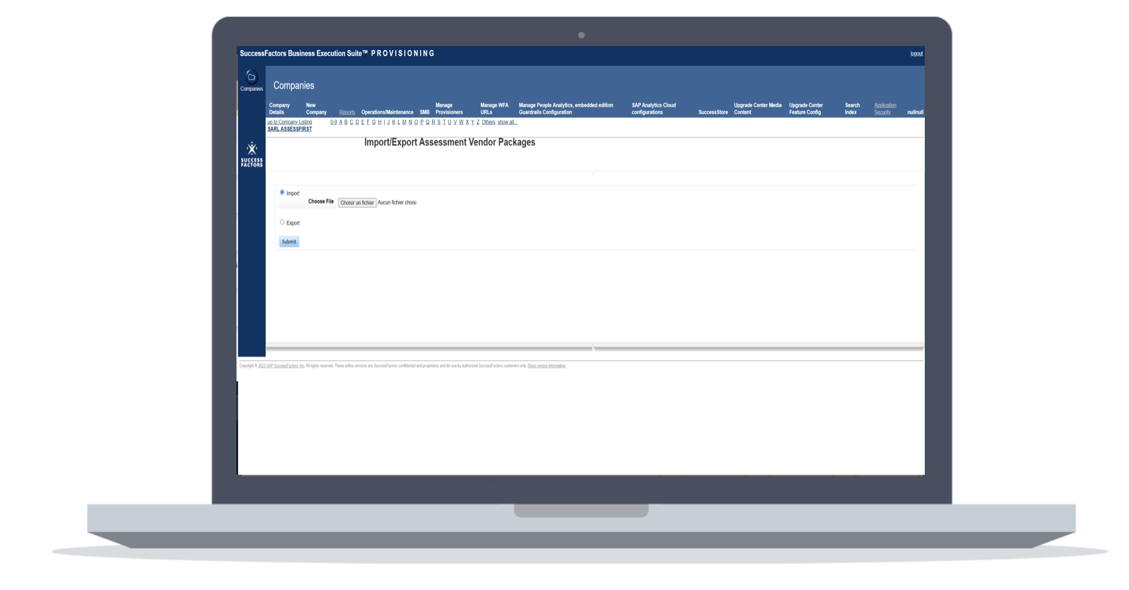
Task: Open Manage Provisioners in the menu
Action: click(x=449, y=109)
